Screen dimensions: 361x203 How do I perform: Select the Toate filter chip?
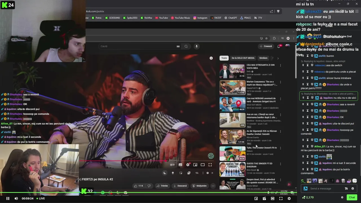[x=224, y=58]
